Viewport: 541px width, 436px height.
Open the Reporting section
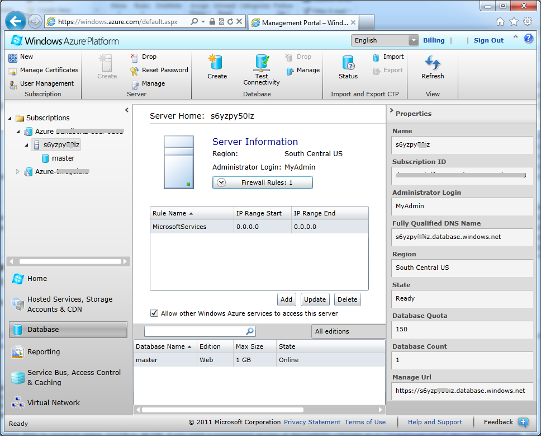68,351
